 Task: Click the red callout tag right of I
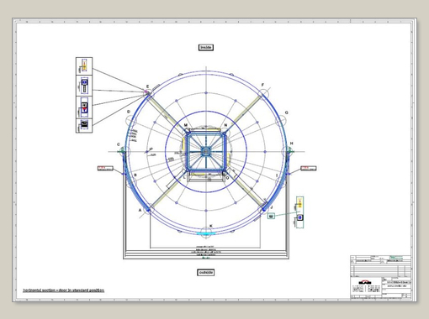(x=309, y=168)
